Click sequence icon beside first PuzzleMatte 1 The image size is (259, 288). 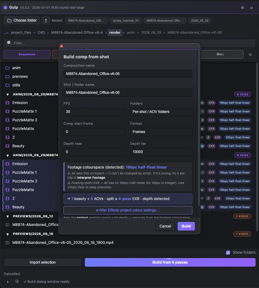point(7,111)
